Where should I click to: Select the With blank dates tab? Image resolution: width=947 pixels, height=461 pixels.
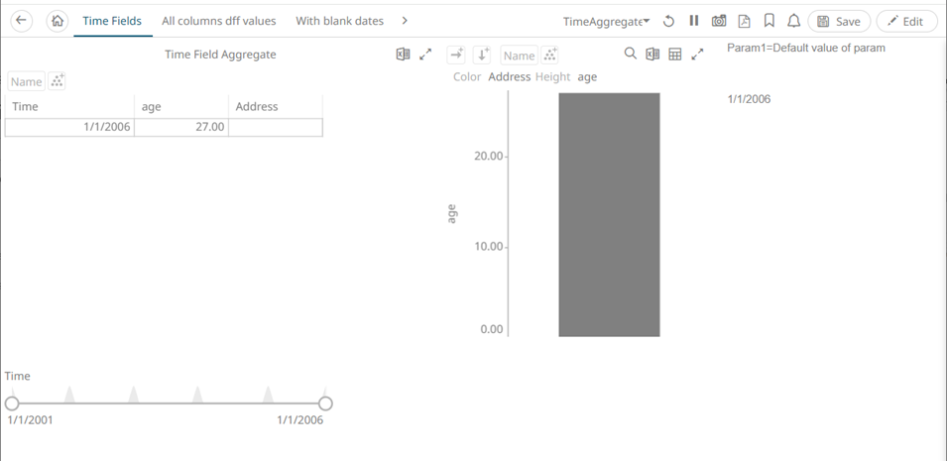(339, 21)
